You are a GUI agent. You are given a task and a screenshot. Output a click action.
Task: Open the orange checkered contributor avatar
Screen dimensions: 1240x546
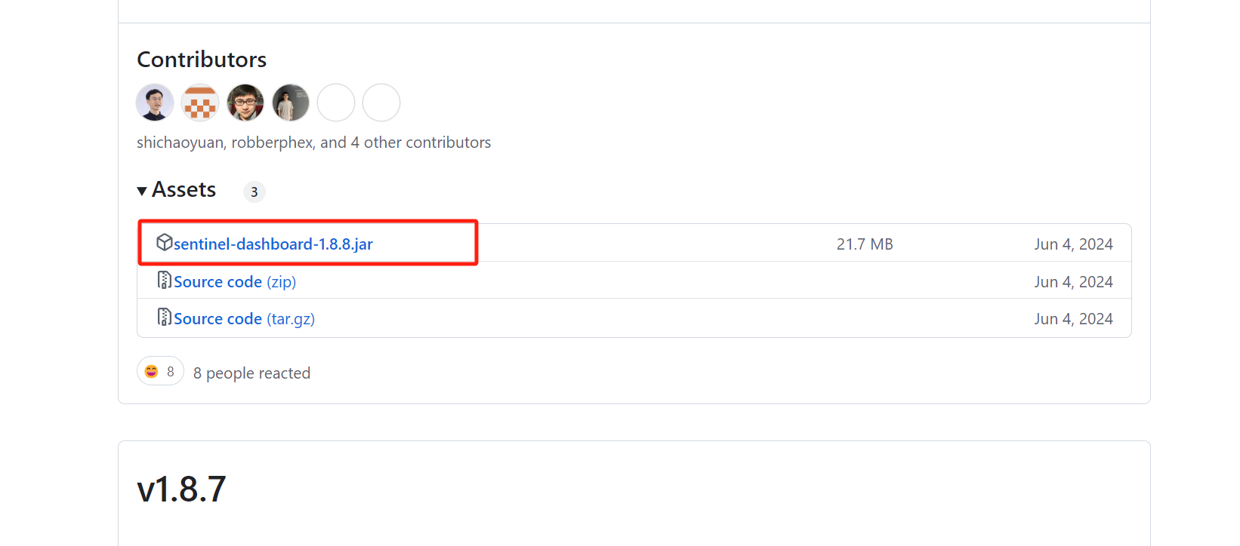[200, 103]
